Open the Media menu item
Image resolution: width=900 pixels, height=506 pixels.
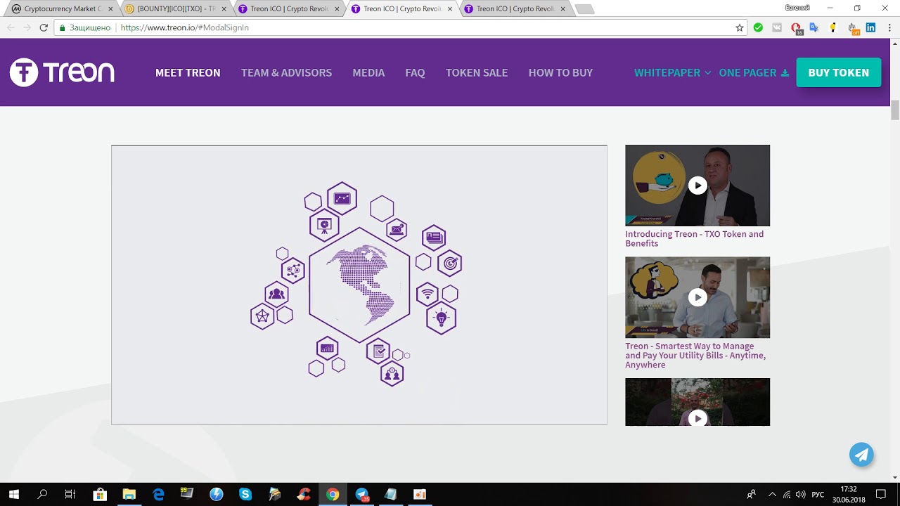point(368,72)
